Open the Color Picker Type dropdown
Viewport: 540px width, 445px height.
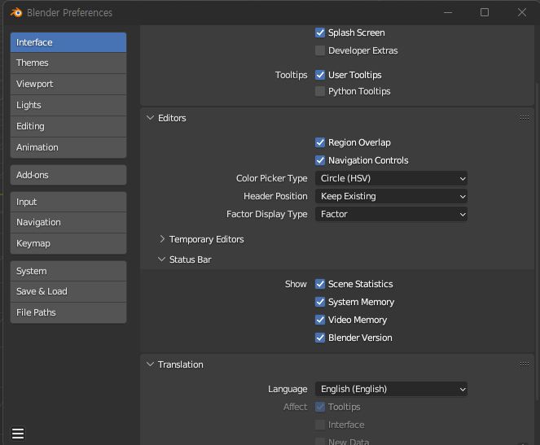click(x=391, y=178)
